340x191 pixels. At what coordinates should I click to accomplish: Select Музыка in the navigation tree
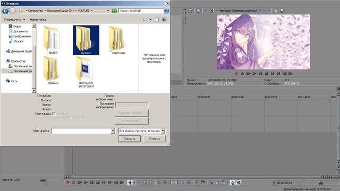[18, 41]
